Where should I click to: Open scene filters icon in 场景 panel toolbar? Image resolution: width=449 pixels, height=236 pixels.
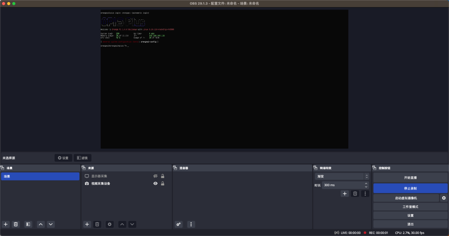tap(28, 224)
